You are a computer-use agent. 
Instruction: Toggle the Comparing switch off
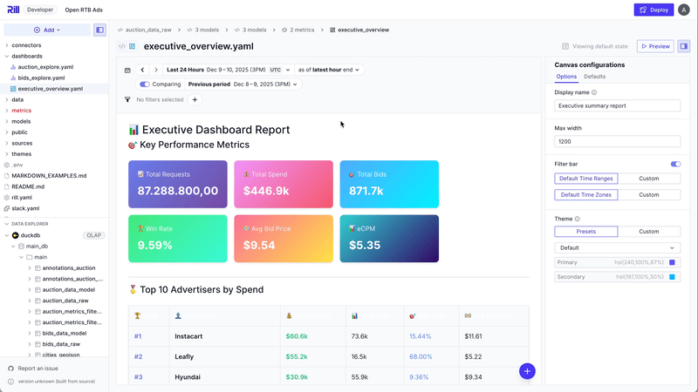click(x=145, y=84)
